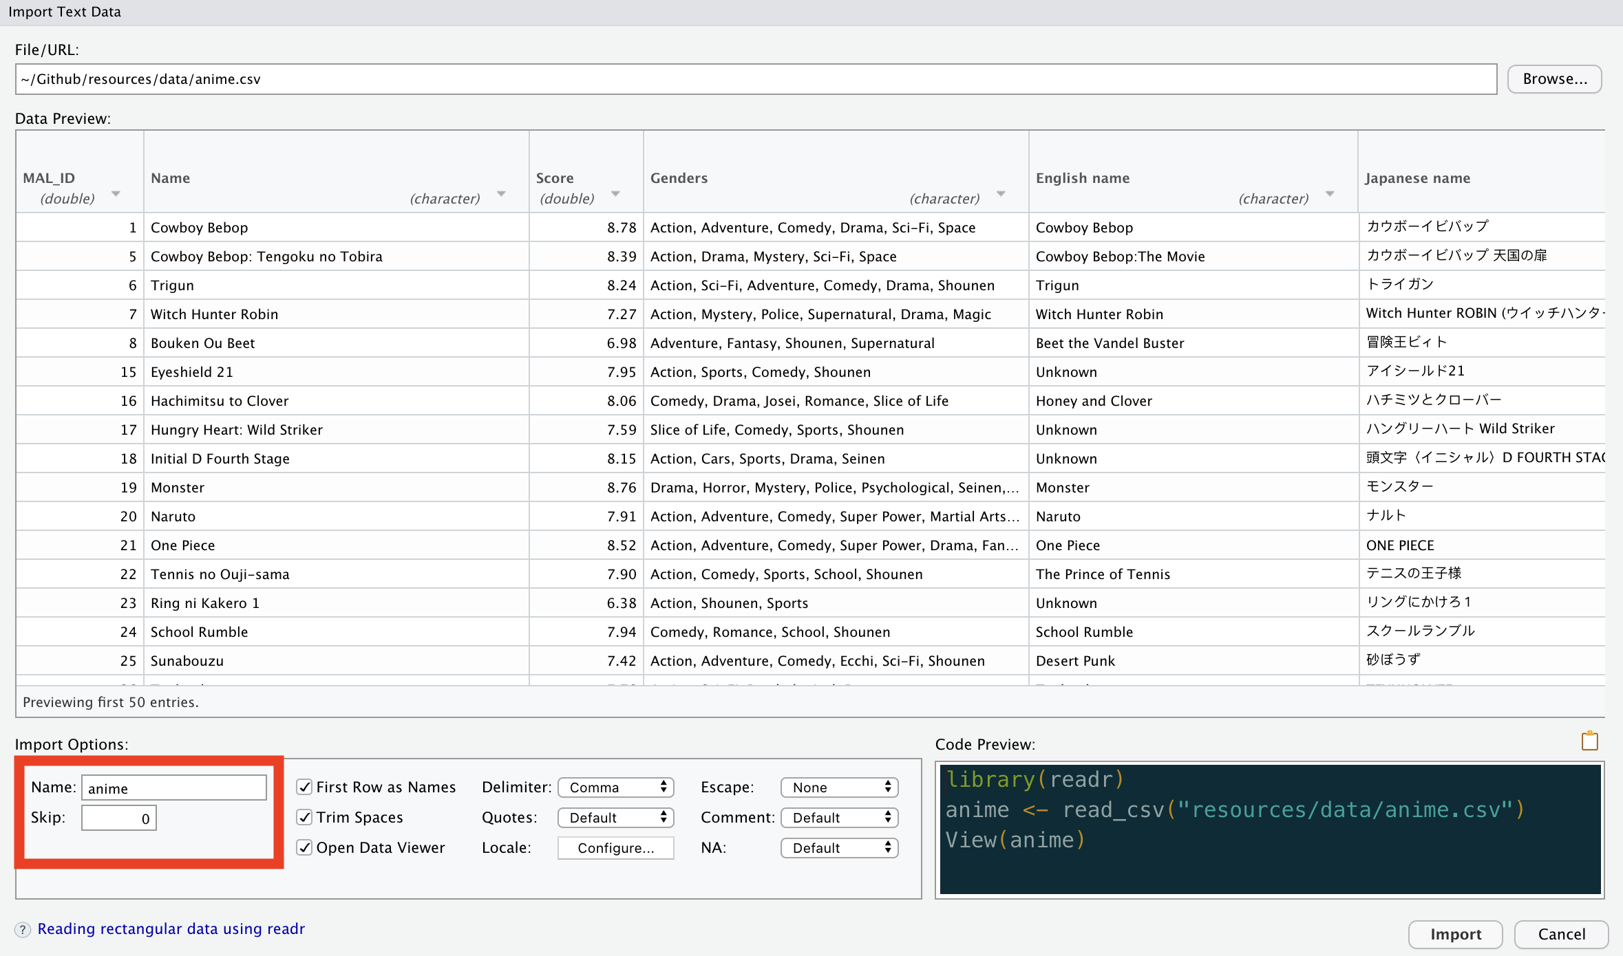
Task: Expand the Escape dropdown menu
Action: [837, 785]
